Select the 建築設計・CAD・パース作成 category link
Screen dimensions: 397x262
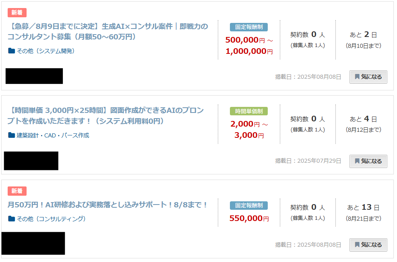pos(53,135)
